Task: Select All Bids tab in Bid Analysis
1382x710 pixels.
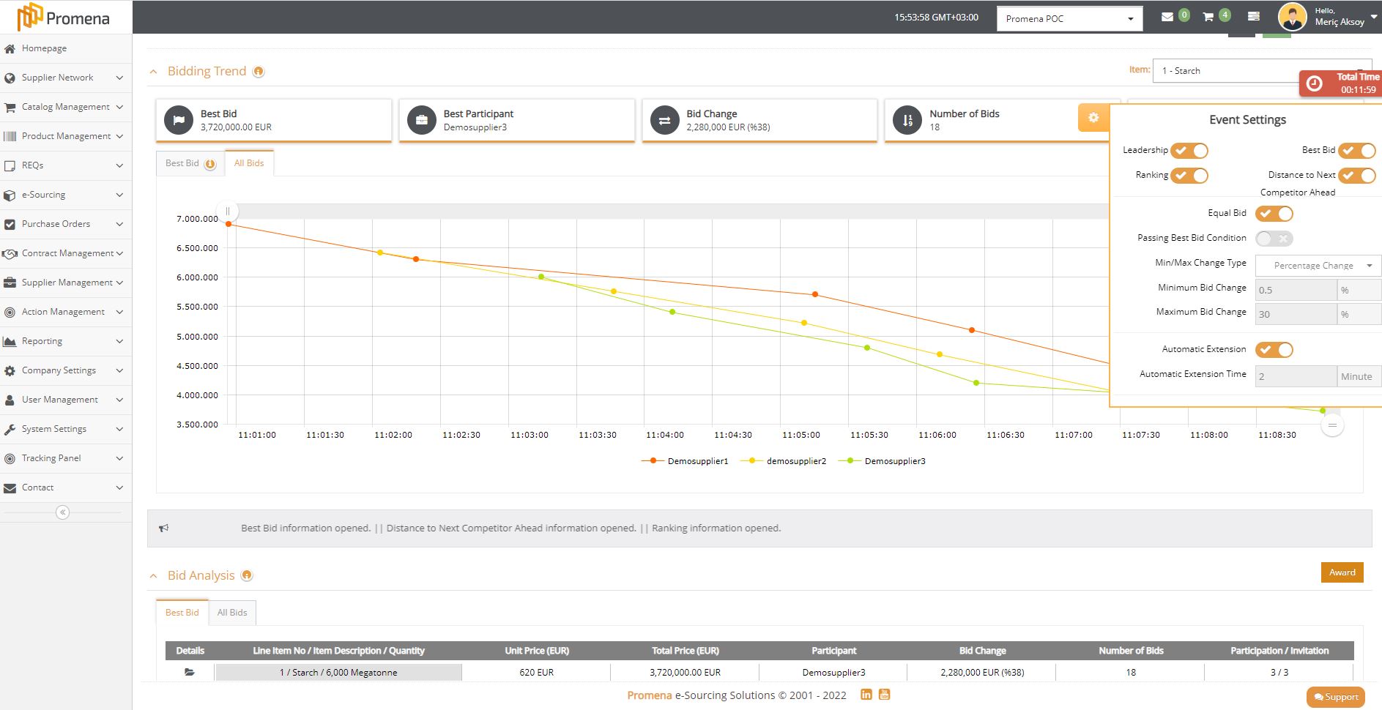Action: click(x=232, y=613)
